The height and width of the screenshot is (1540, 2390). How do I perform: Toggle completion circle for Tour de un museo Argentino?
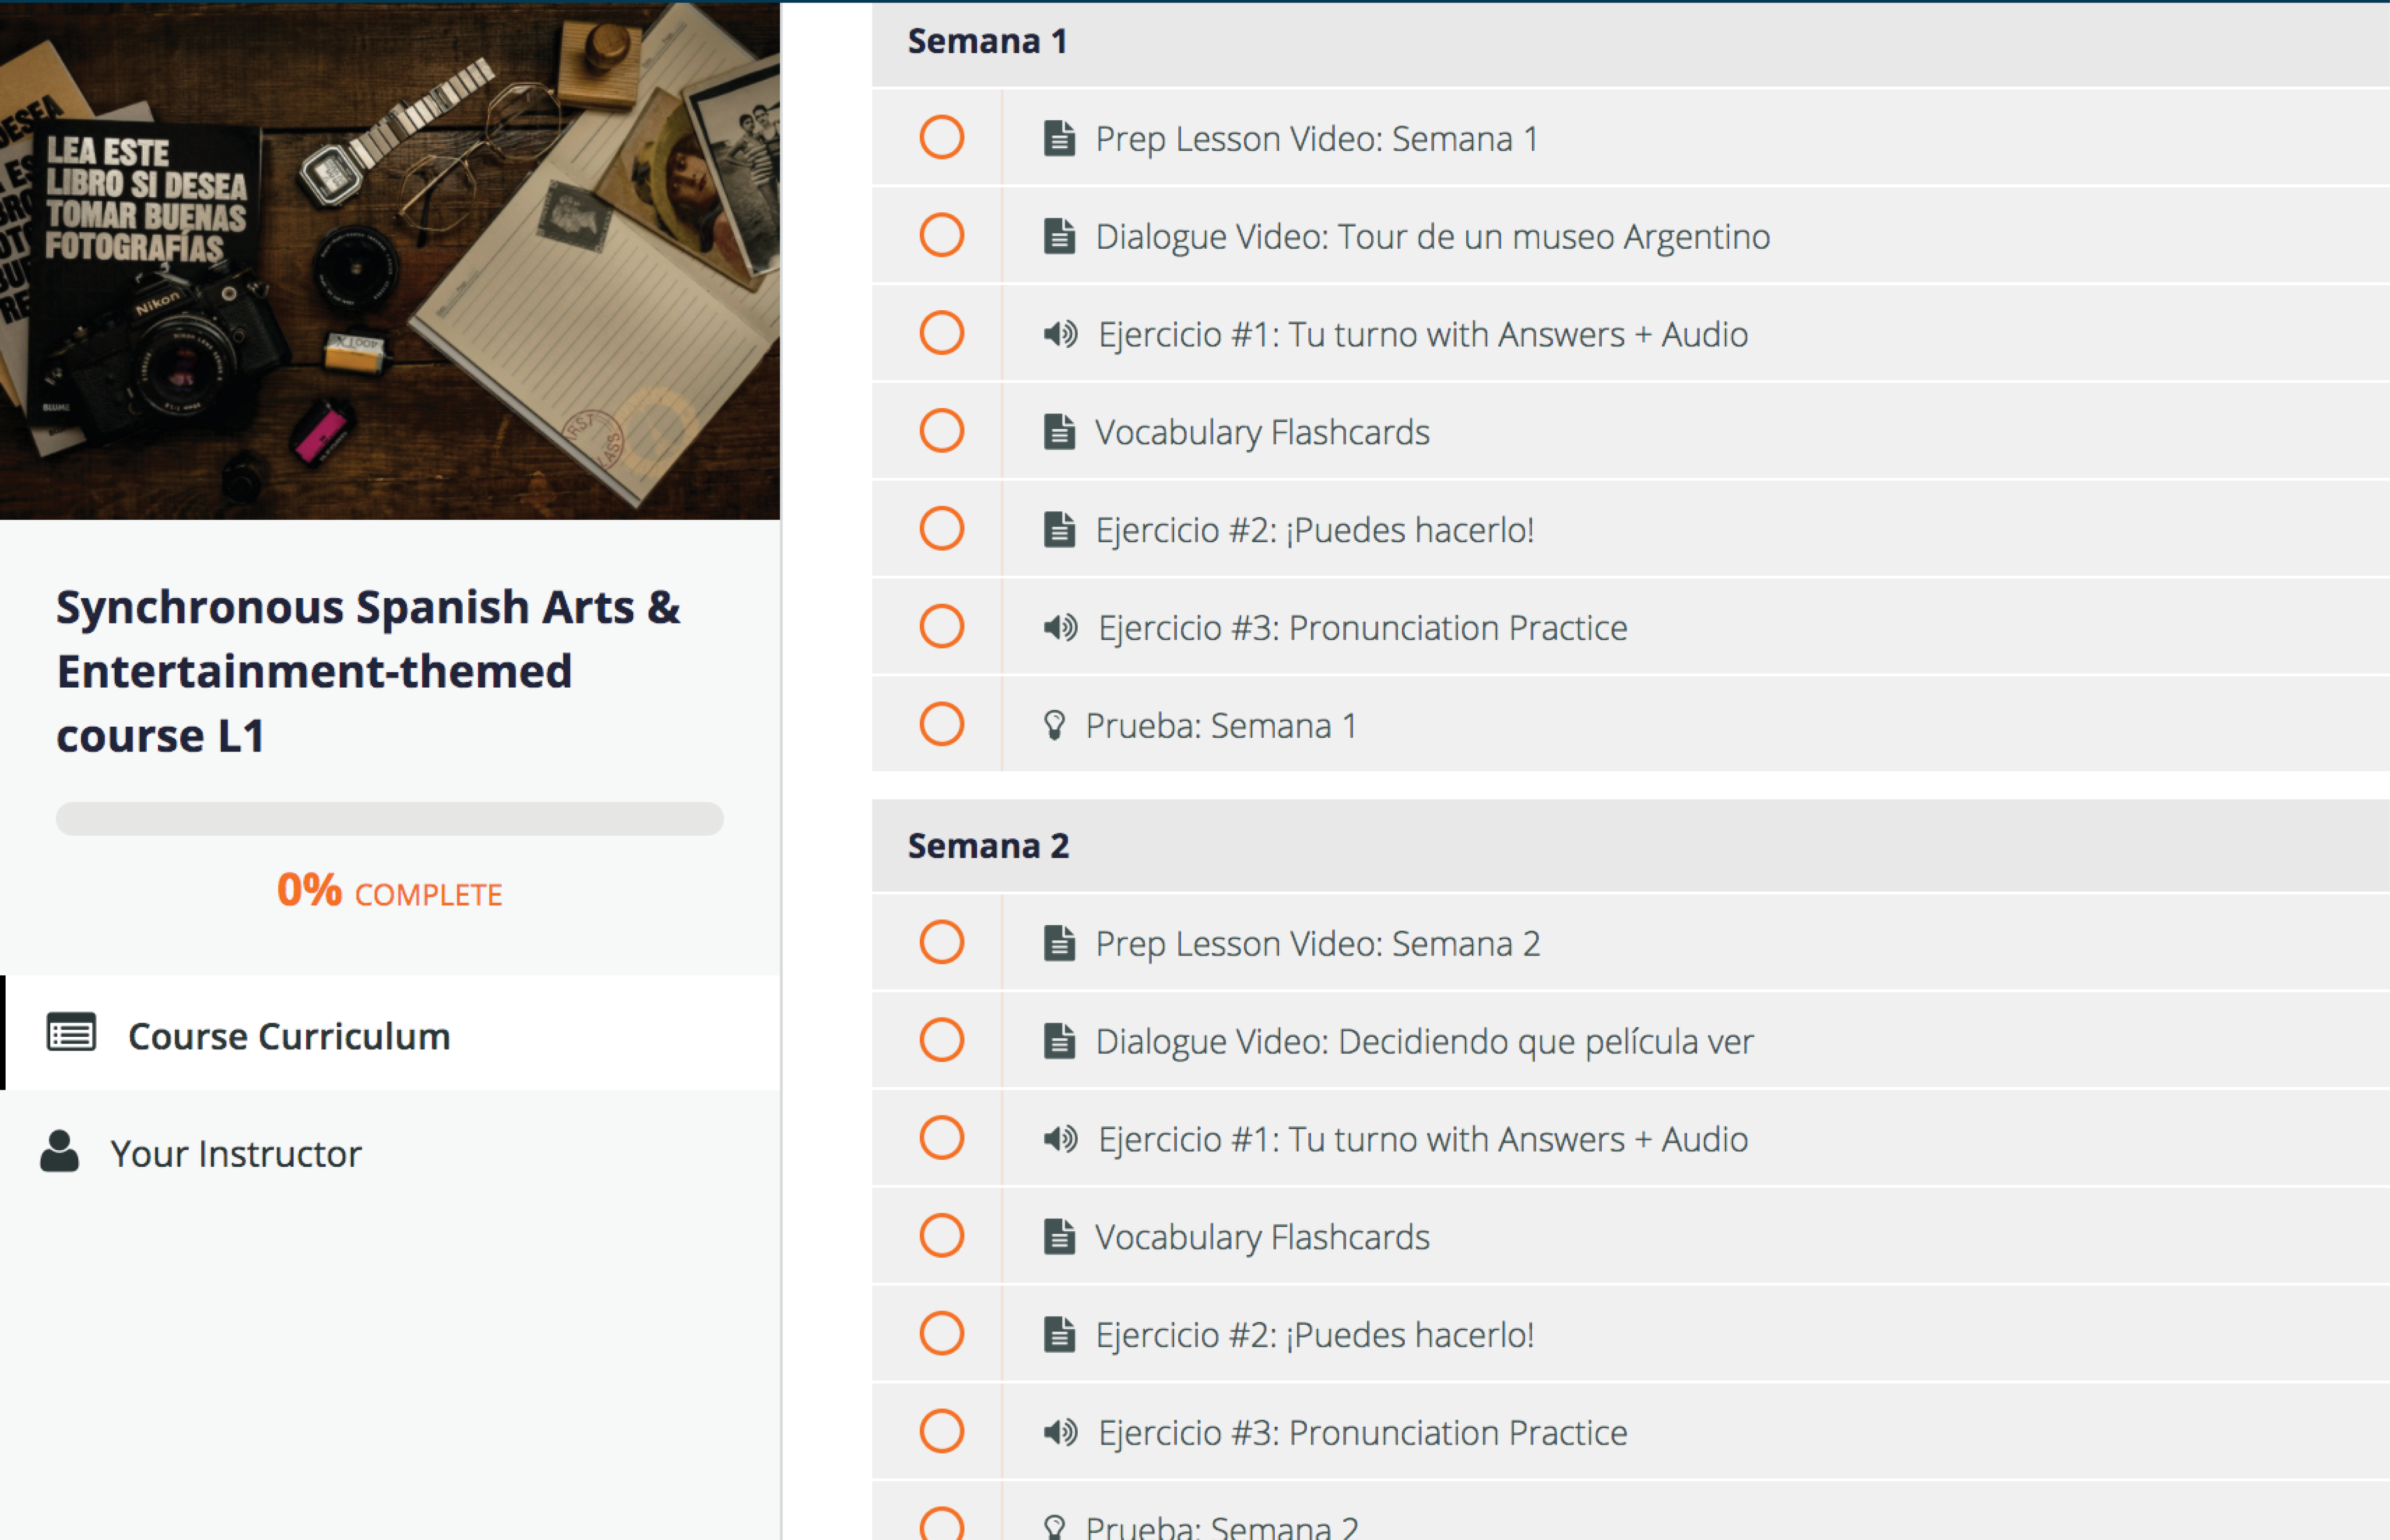(941, 236)
